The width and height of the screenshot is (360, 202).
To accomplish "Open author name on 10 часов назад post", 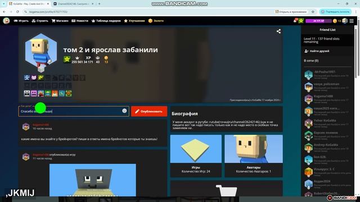I will click(40, 125).
